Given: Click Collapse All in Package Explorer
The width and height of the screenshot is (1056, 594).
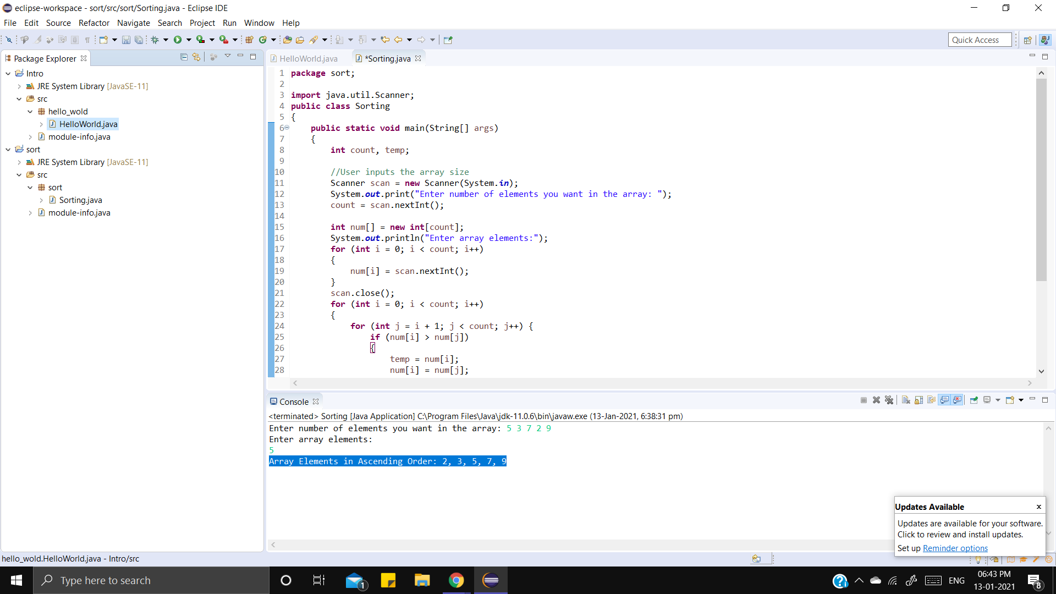Looking at the screenshot, I should (x=184, y=57).
